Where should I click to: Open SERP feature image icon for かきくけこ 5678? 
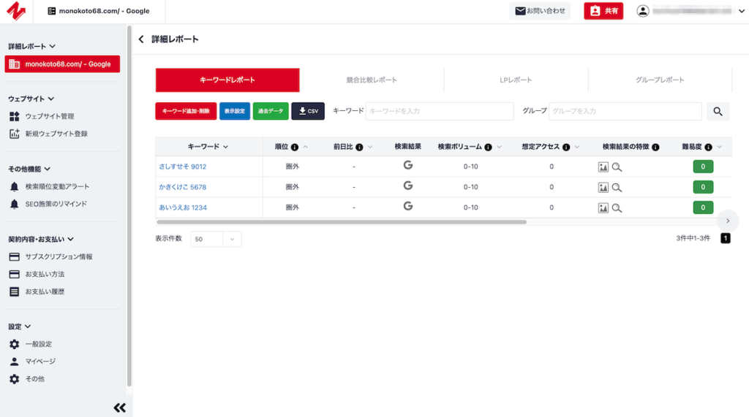[603, 187]
